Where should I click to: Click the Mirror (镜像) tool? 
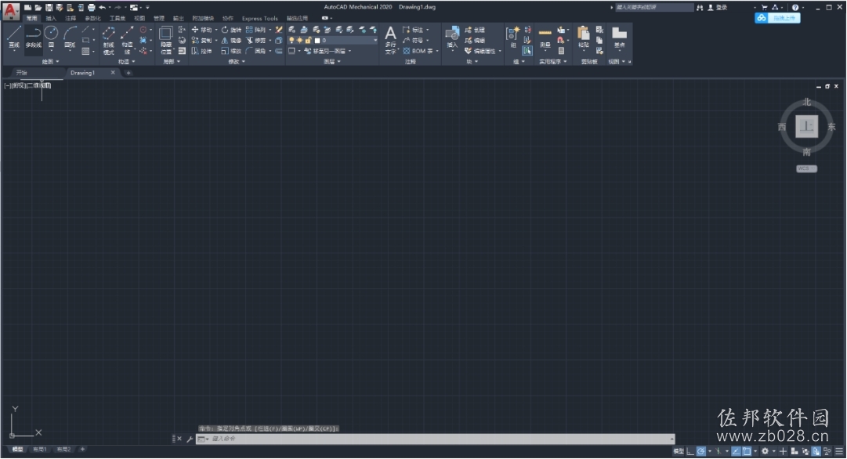231,41
